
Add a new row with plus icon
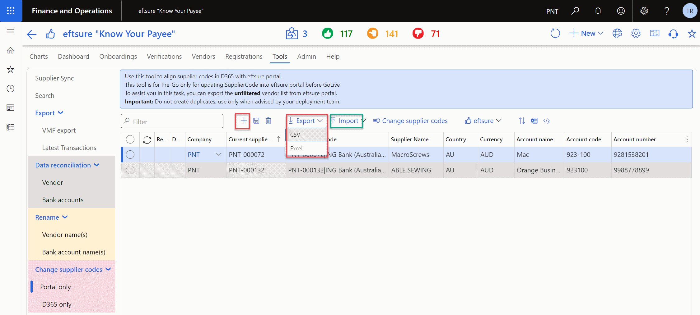pyautogui.click(x=244, y=121)
